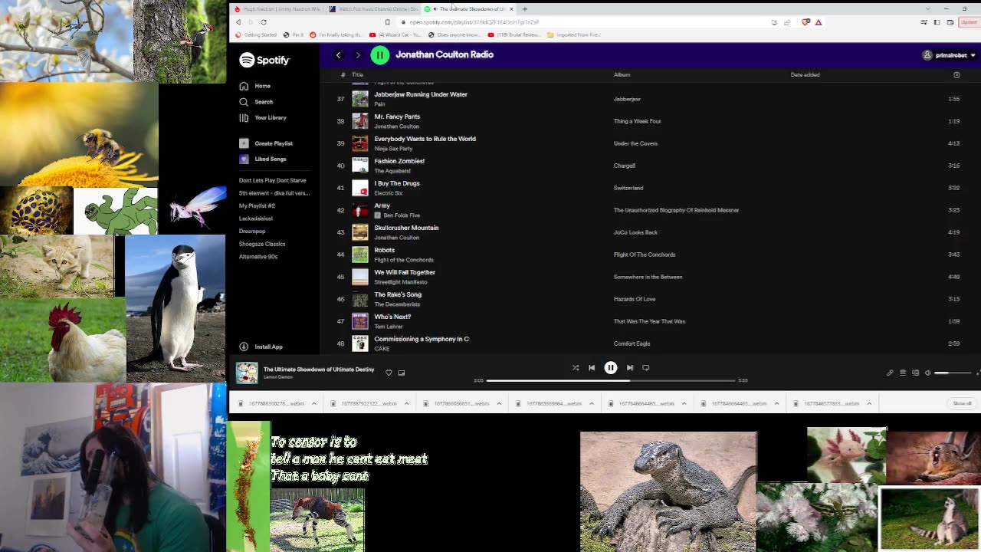
Task: Click Show all in the downloads bar
Action: pyautogui.click(x=962, y=403)
